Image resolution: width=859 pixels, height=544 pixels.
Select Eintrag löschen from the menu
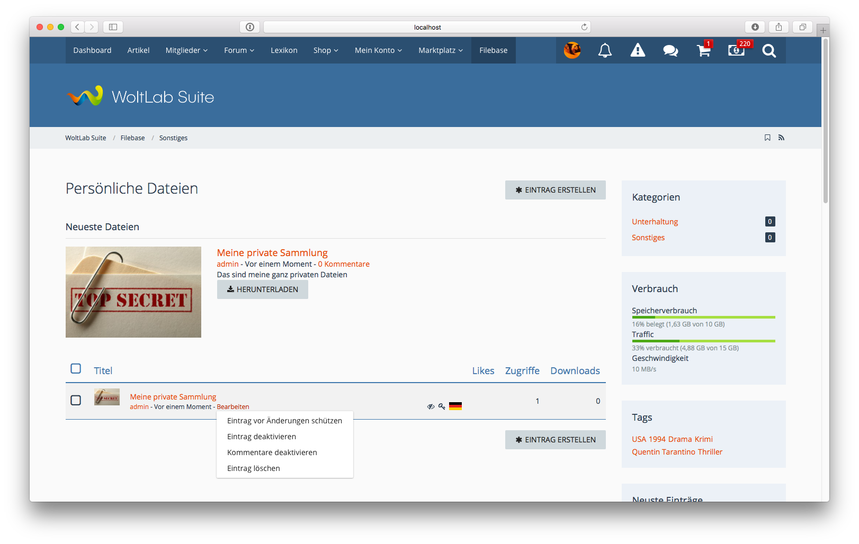(x=254, y=468)
